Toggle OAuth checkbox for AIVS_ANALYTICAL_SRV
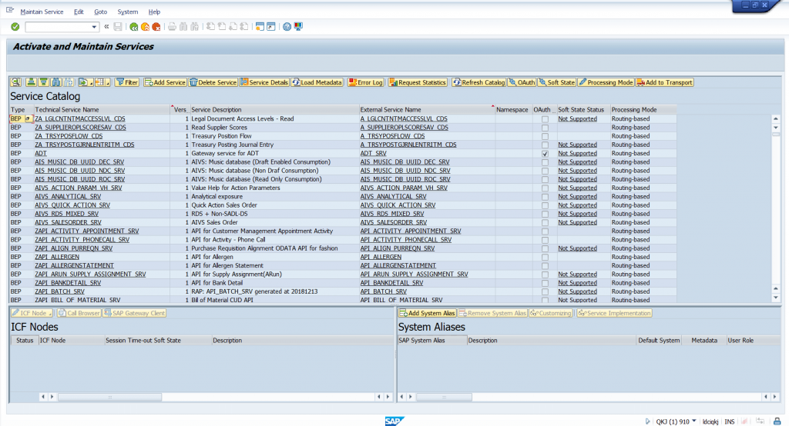This screenshot has width=789, height=426. tap(545, 197)
